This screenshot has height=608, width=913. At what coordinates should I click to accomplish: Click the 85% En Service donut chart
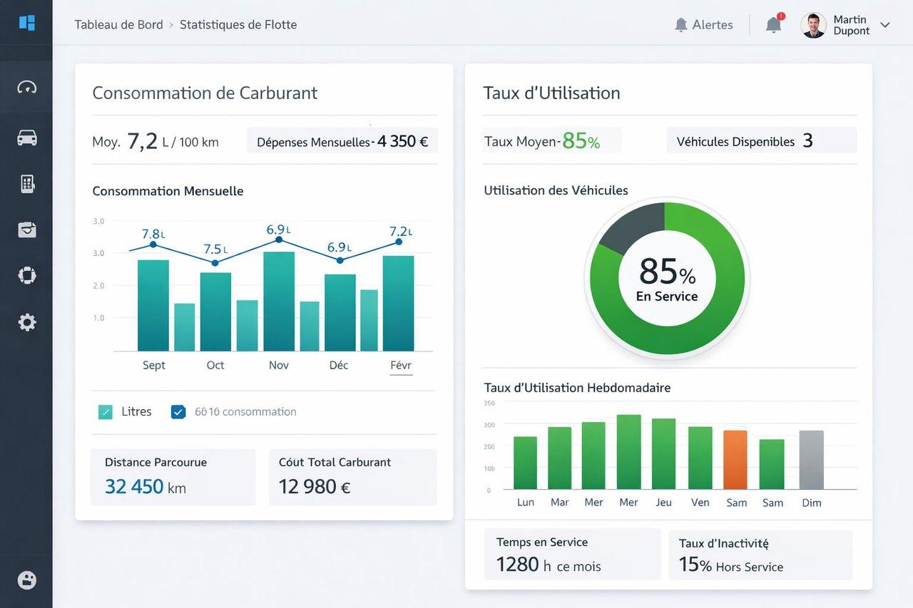666,279
